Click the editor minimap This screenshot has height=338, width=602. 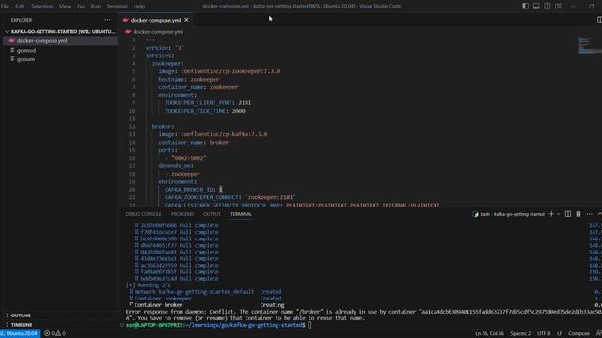click(x=590, y=45)
